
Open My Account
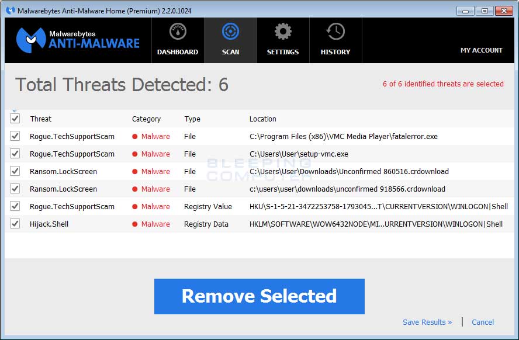tap(481, 50)
